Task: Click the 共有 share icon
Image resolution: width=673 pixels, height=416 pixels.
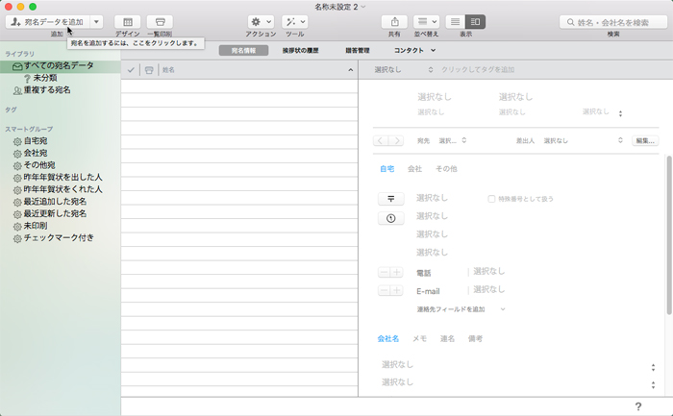Action: [x=394, y=21]
